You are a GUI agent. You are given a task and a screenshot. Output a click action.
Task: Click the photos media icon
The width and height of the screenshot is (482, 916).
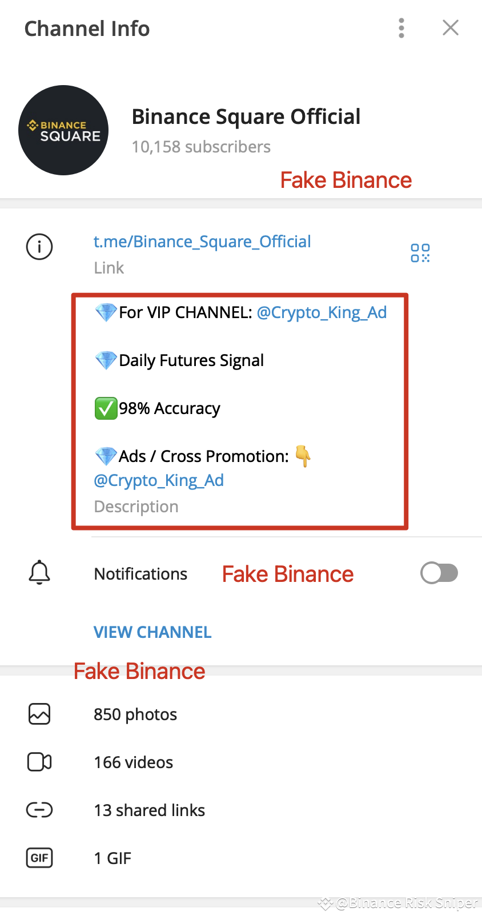point(39,714)
